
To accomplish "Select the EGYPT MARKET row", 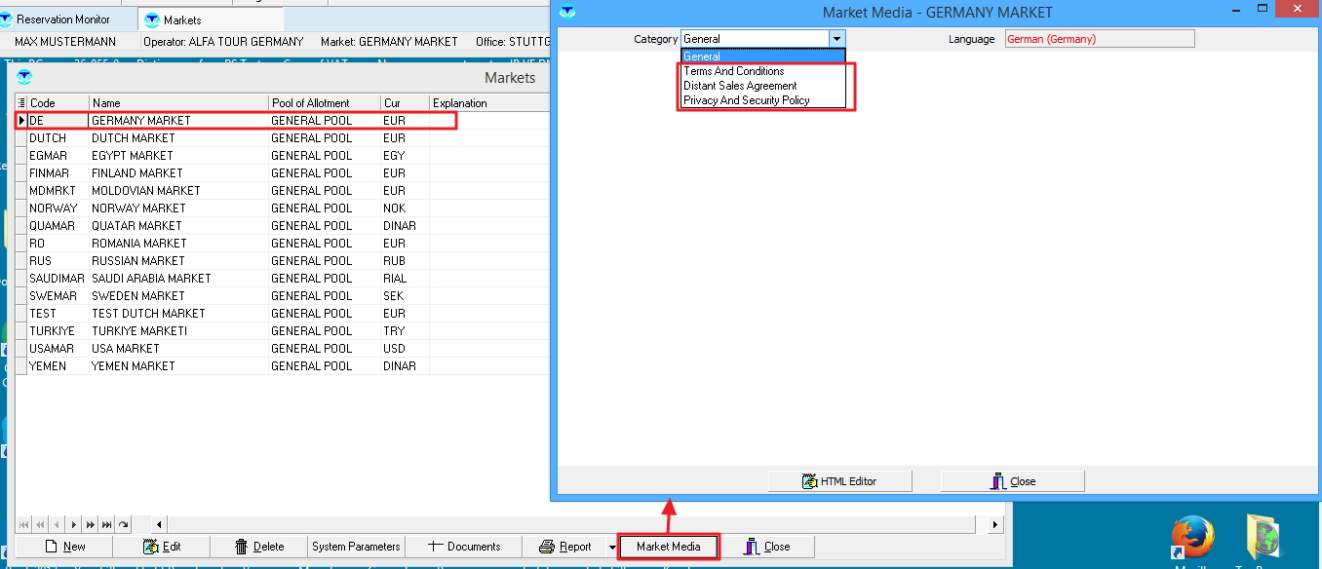I will coord(132,156).
